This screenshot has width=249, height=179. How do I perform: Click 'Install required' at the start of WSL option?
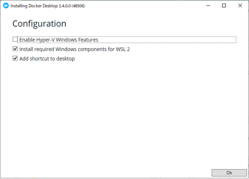(x=37, y=49)
